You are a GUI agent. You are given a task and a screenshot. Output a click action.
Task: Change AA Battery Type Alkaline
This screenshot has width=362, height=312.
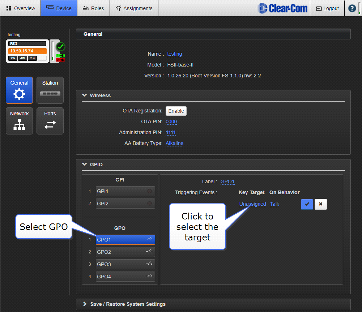(x=175, y=143)
